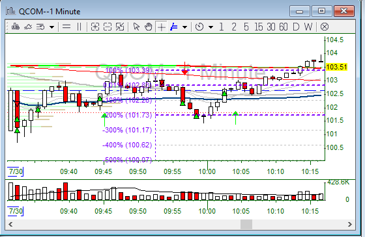Switch to the 1 minute interval

point(222,27)
